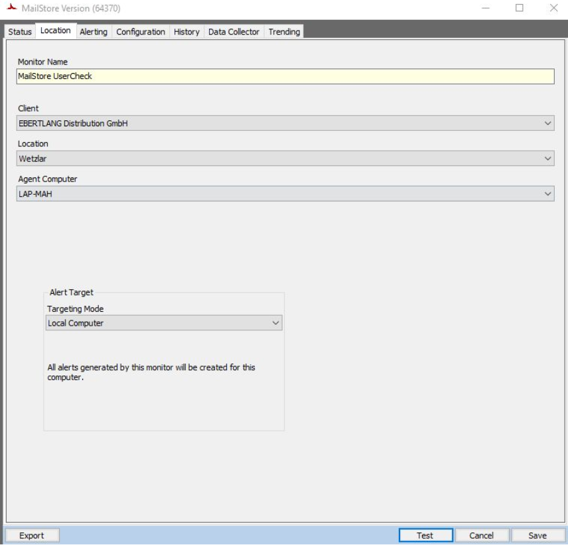The image size is (568, 545).
Task: Minimize the MailStore window
Action: [486, 9]
